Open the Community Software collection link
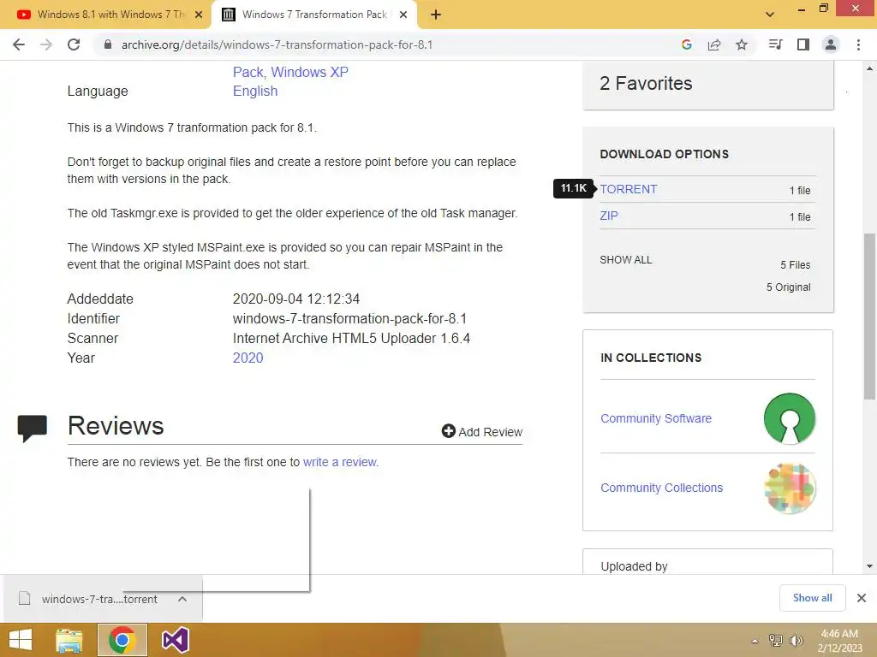 655,418
